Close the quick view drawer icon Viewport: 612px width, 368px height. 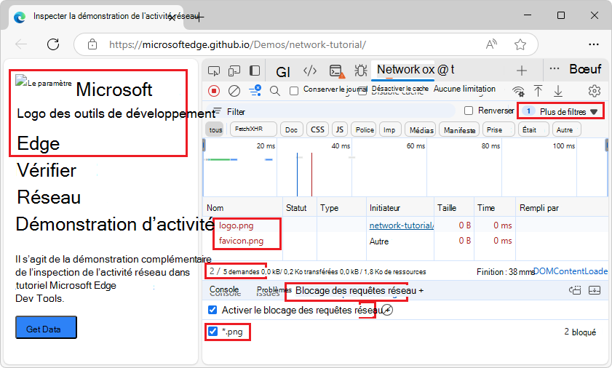click(595, 290)
